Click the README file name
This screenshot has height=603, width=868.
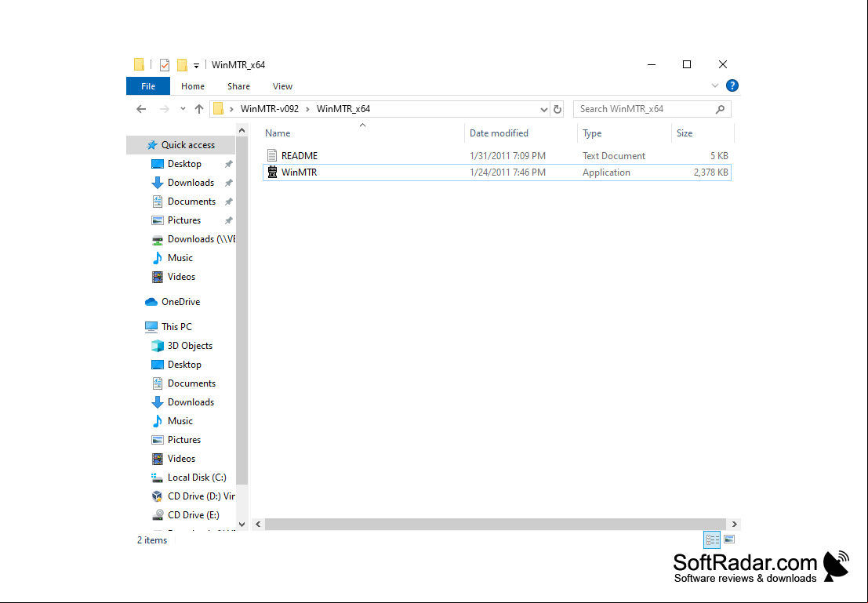(300, 156)
